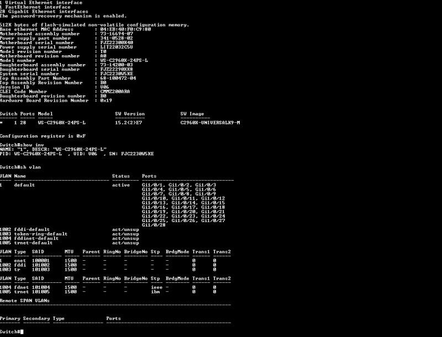This screenshot has width=442, height=337.
Task: Select daughterboard assembly number 73-14200-03
Action: click(x=117, y=65)
